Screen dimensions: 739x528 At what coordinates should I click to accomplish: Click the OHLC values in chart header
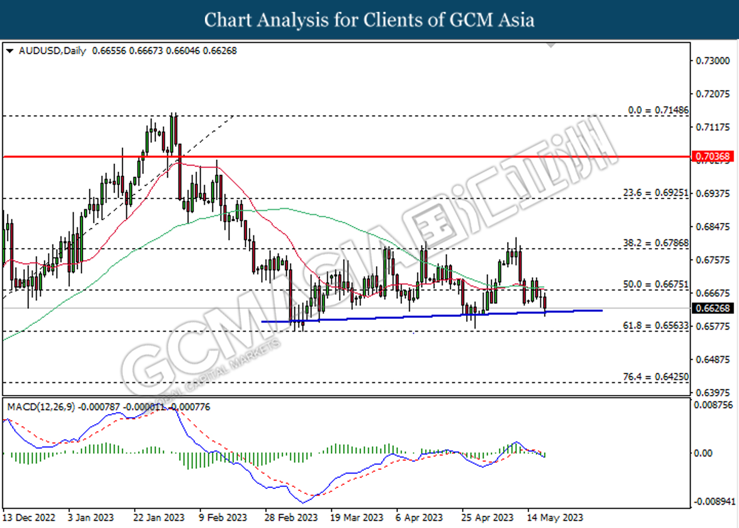(x=164, y=51)
